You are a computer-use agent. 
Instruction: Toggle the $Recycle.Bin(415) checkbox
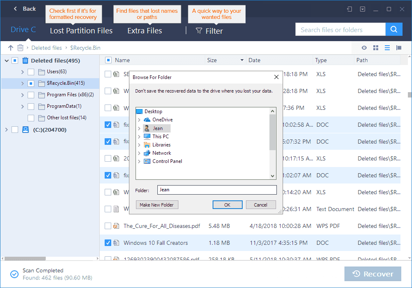point(31,84)
